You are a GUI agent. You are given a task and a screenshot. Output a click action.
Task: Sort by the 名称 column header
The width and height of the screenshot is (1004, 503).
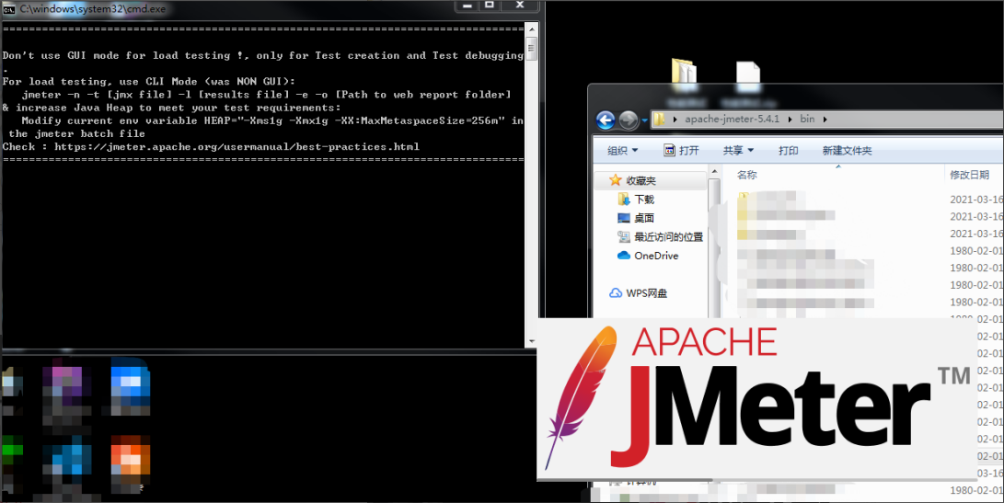coord(746,175)
